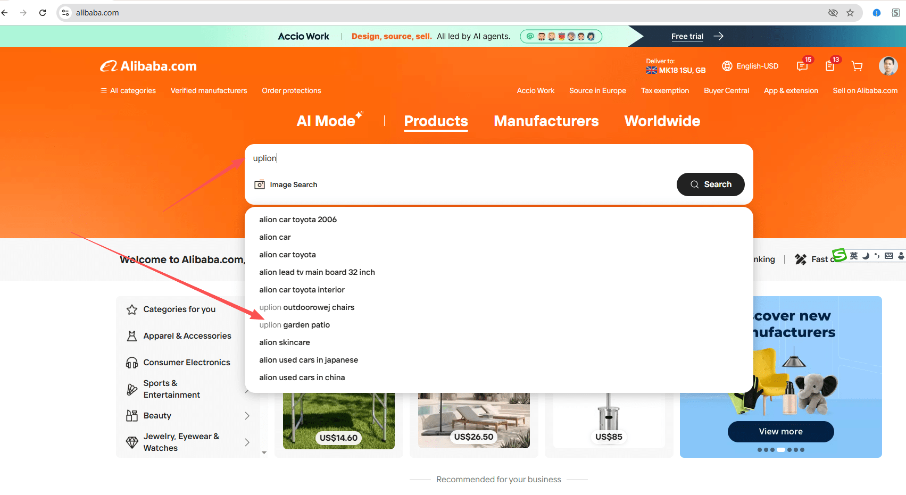The image size is (906, 495).
Task: Toggle the IME English language indicator
Action: click(x=854, y=256)
